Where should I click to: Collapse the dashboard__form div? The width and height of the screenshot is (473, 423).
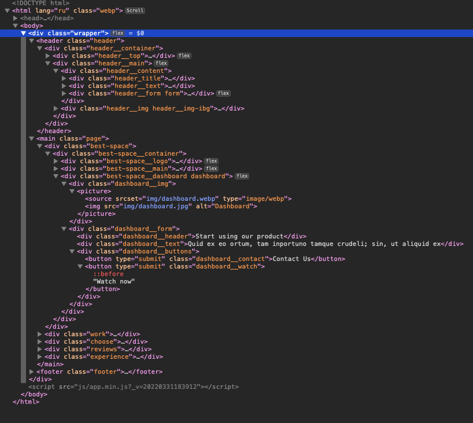point(64,229)
